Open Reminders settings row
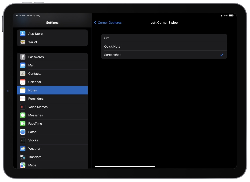This screenshot has height=182, width=250. (x=52, y=99)
